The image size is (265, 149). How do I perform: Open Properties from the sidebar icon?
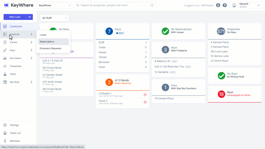pyautogui.click(x=5, y=66)
